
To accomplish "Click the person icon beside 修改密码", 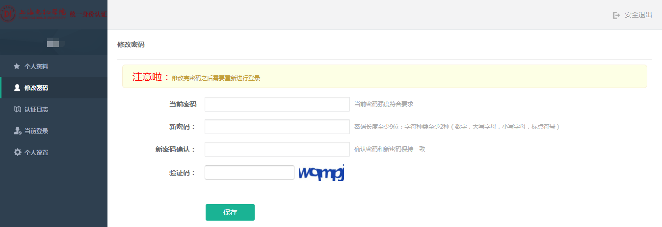I will pos(17,88).
